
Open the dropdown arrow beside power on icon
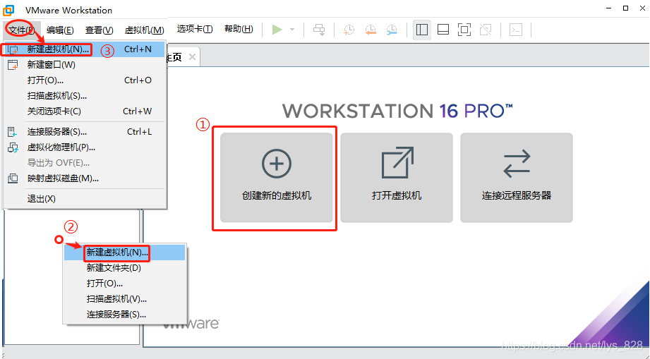point(292,30)
